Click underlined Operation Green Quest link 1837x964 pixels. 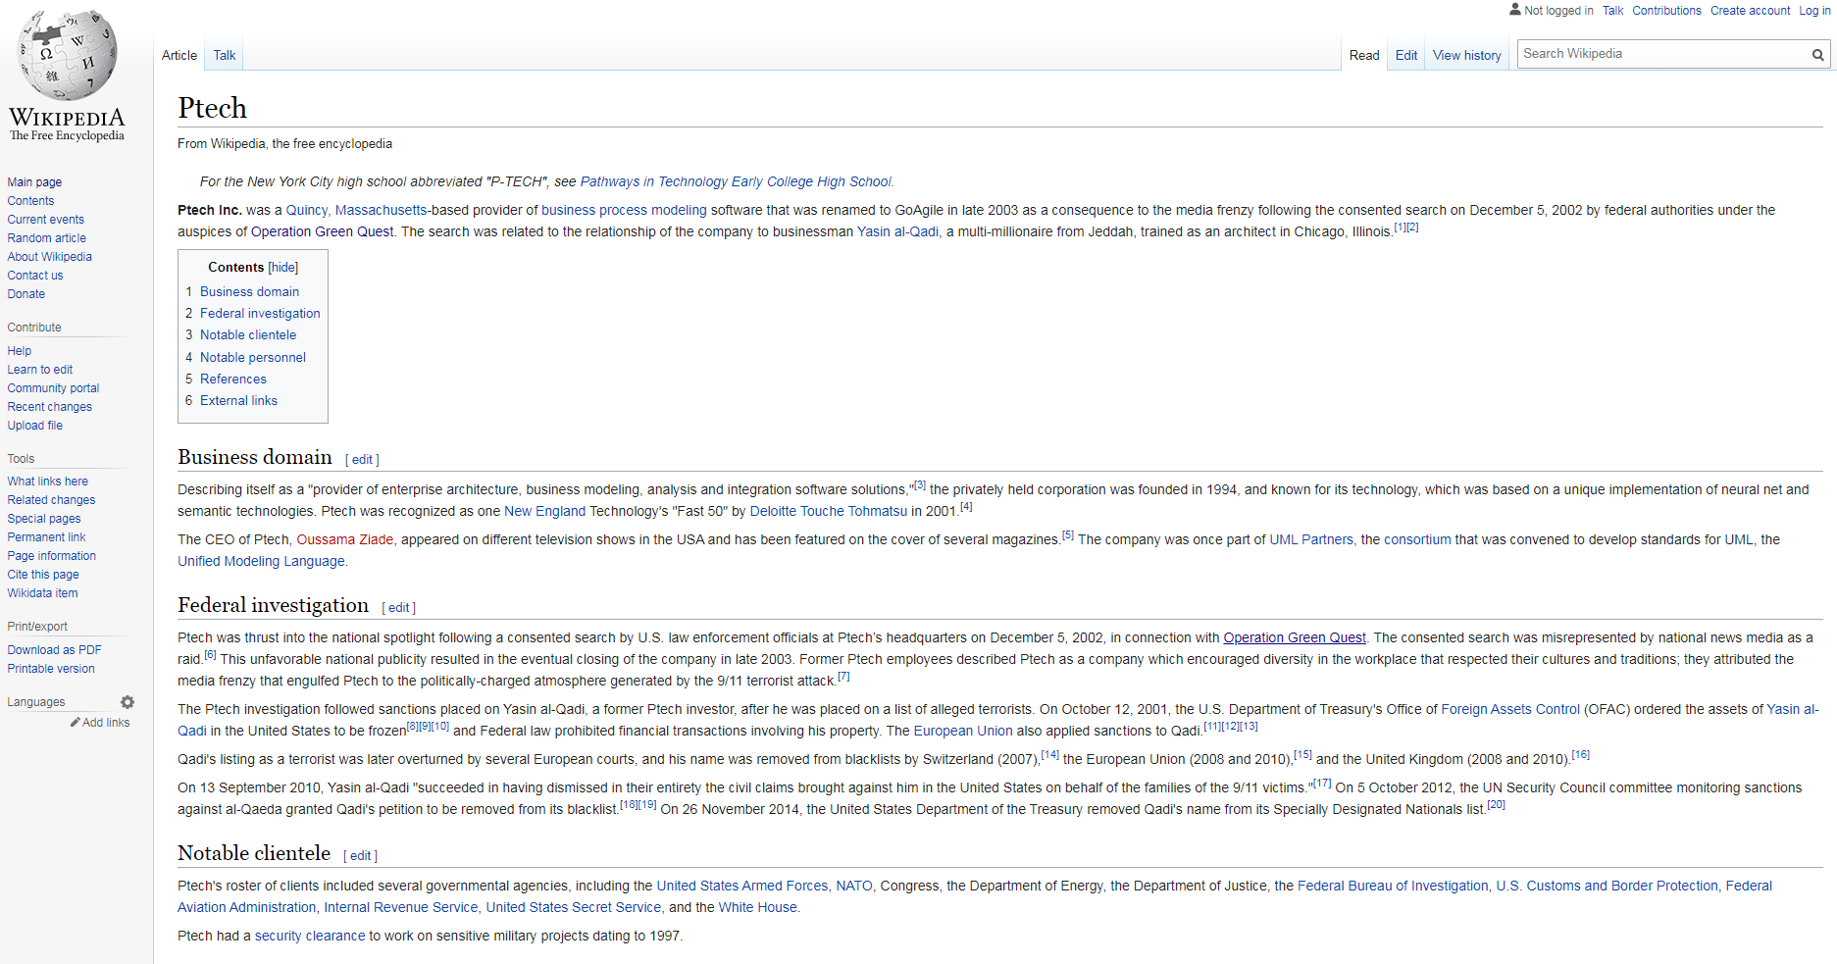coord(1294,638)
